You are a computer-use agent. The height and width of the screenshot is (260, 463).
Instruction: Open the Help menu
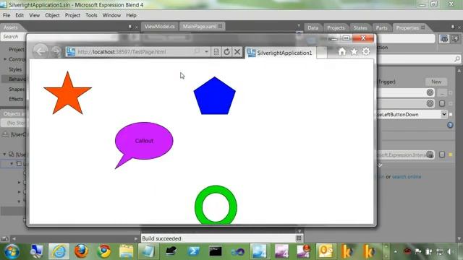131,15
